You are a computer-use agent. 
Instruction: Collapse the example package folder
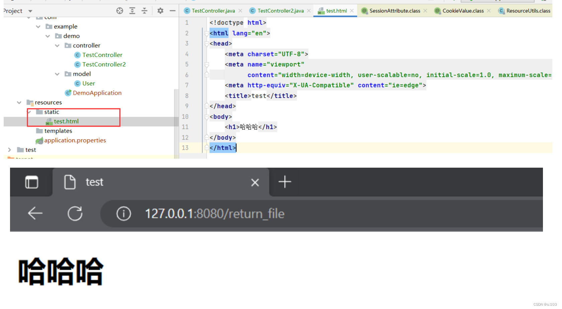coord(38,27)
